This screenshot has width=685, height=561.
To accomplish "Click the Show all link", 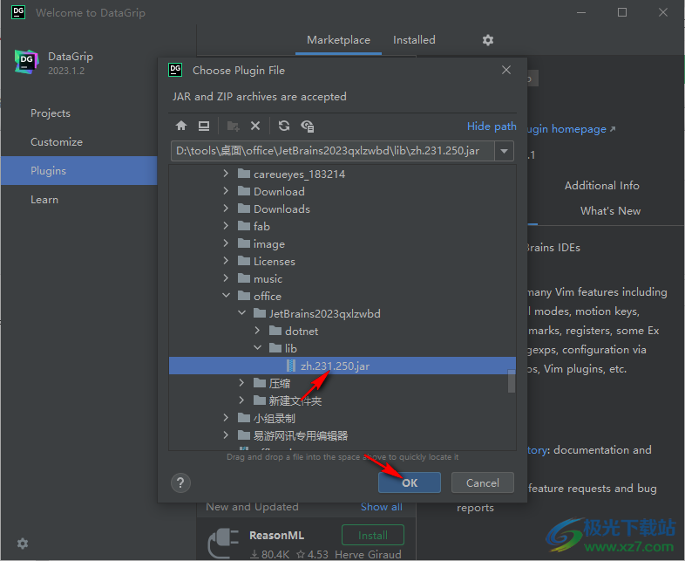I will pyautogui.click(x=382, y=507).
